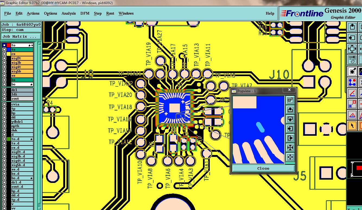Click the pan left icon in right toolbar
This screenshot has height=210, width=362.
[352, 38]
